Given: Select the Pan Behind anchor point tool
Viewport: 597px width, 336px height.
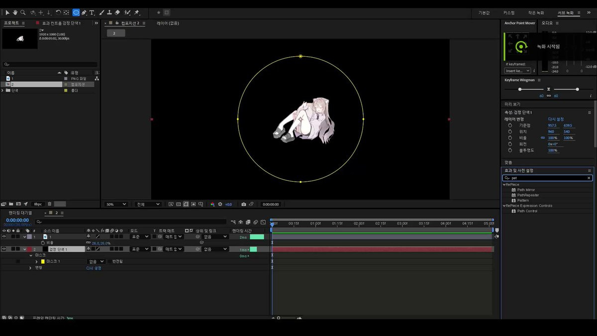Looking at the screenshot, I should click(x=66, y=12).
